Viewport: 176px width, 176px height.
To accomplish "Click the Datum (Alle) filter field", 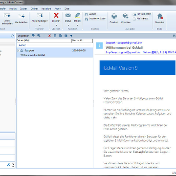I will point(44,41).
